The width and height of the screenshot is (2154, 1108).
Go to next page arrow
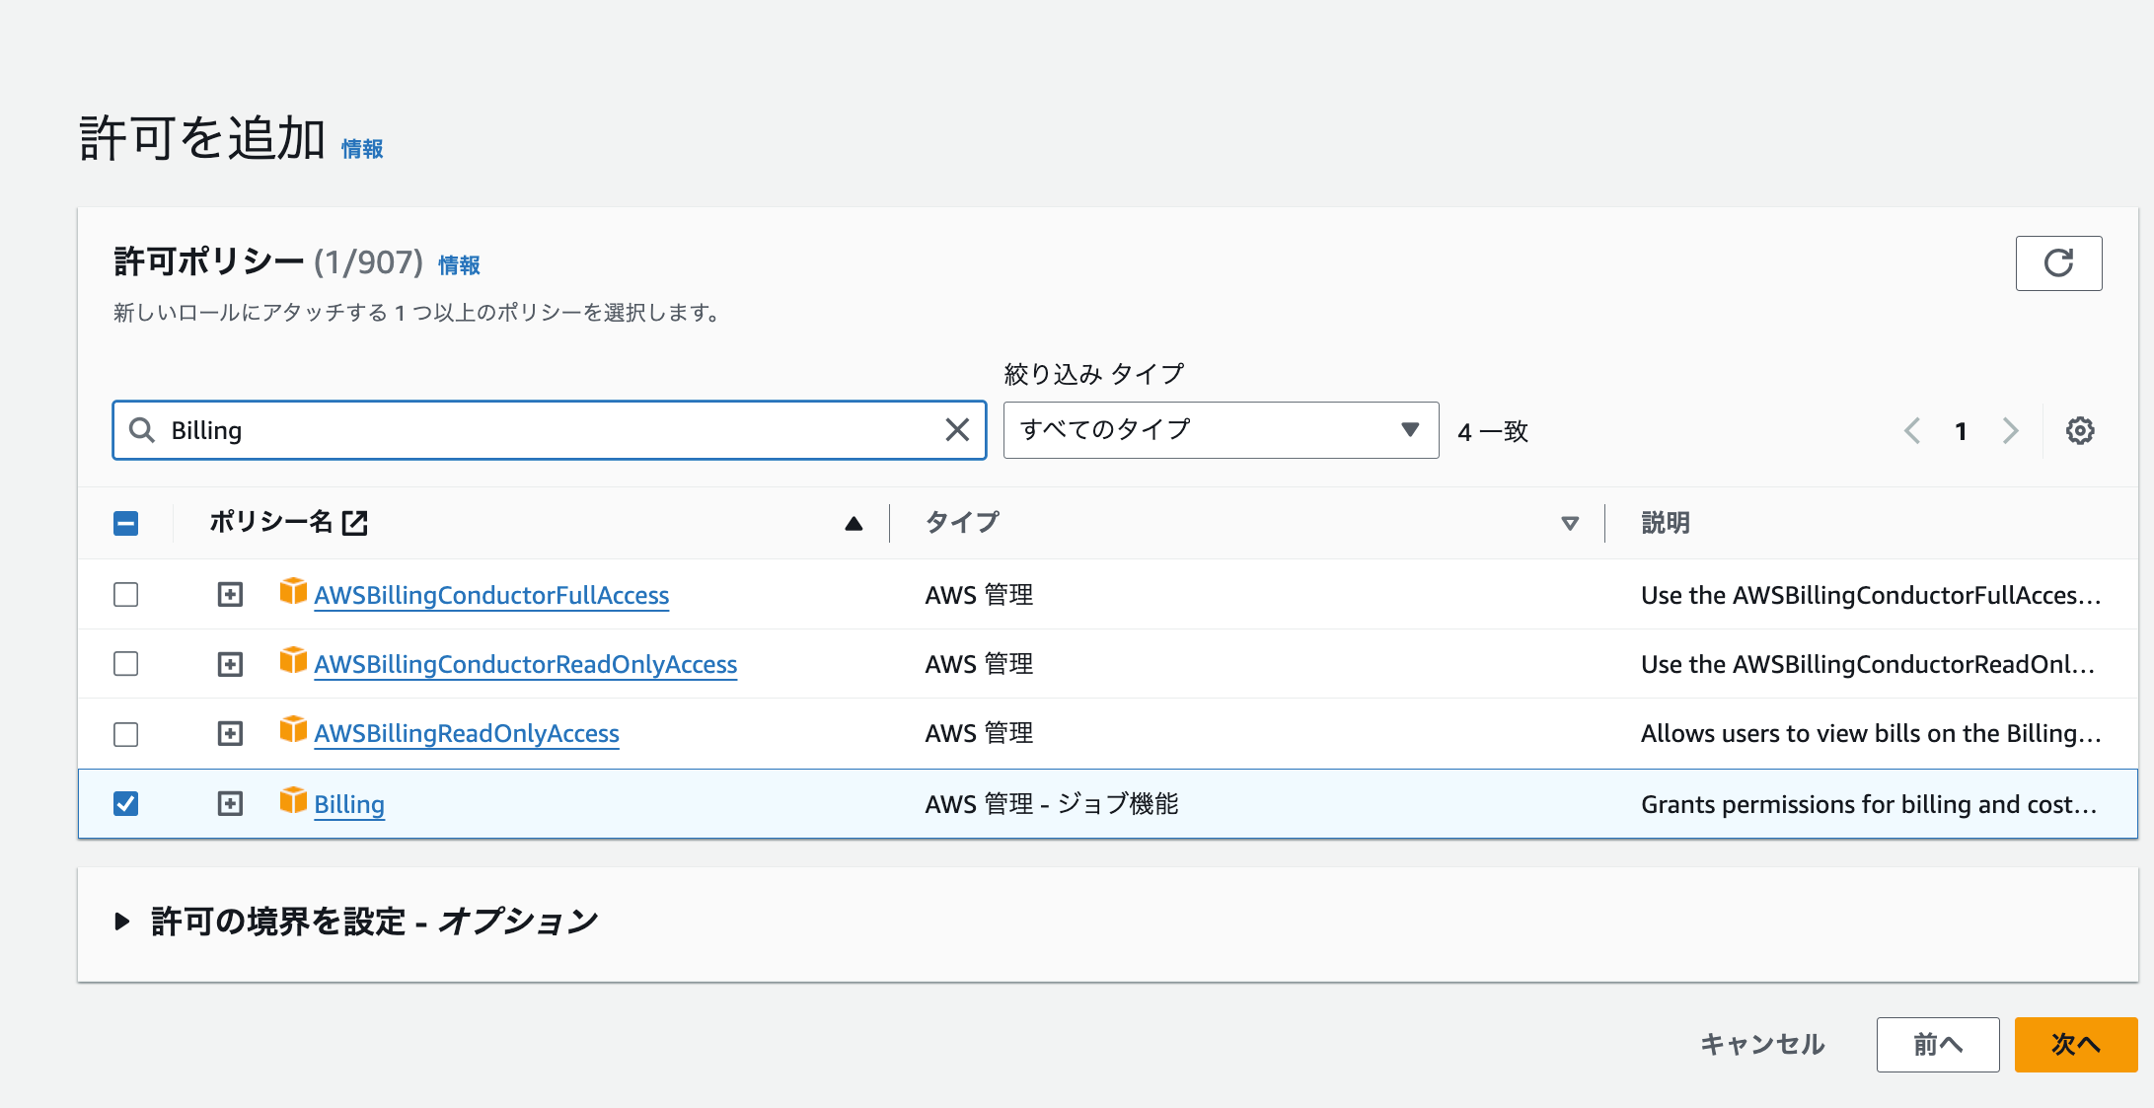2010,430
